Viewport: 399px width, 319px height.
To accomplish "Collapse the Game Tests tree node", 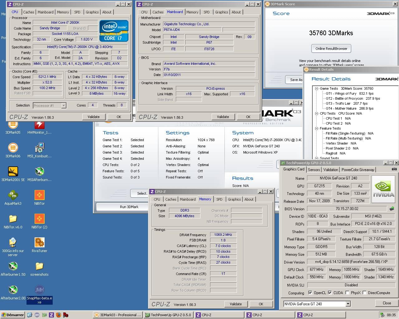I will 316,88.
